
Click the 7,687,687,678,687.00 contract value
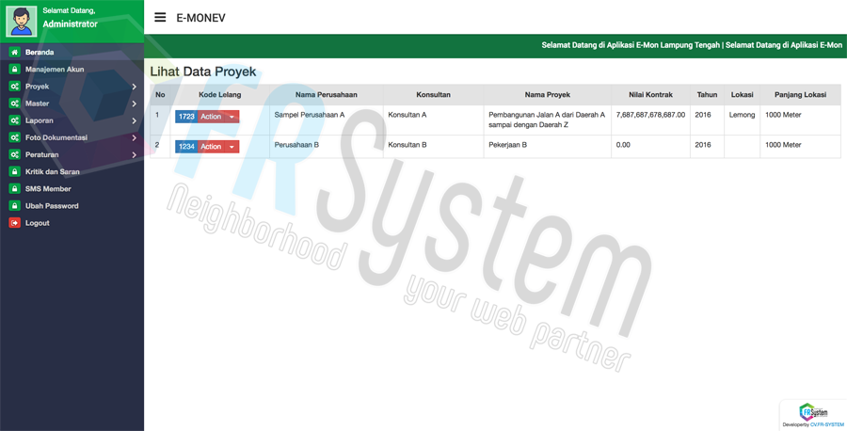point(650,115)
